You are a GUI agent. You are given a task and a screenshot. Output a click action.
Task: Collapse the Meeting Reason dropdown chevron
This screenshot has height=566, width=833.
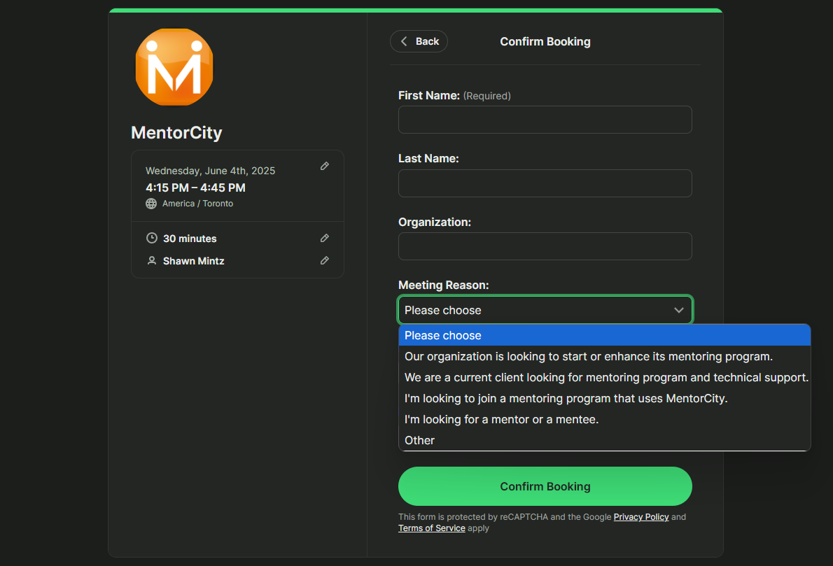(x=678, y=310)
